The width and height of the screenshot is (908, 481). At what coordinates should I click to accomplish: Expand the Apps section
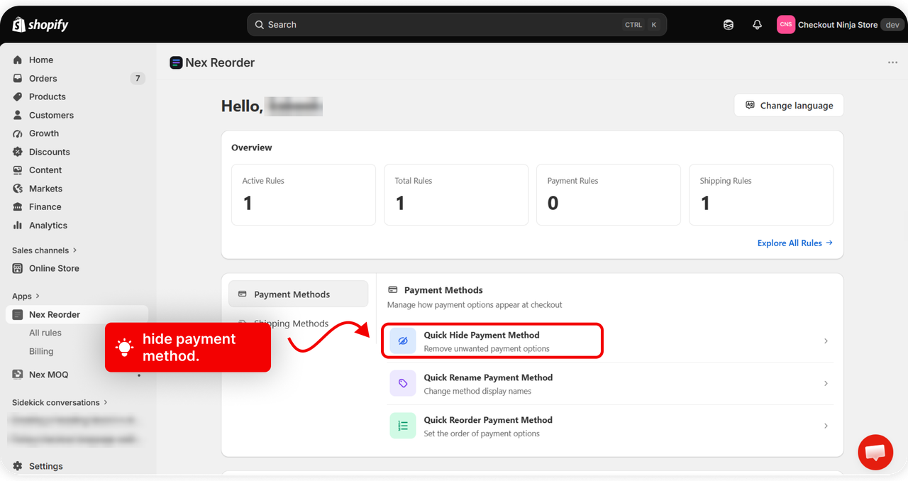click(26, 297)
